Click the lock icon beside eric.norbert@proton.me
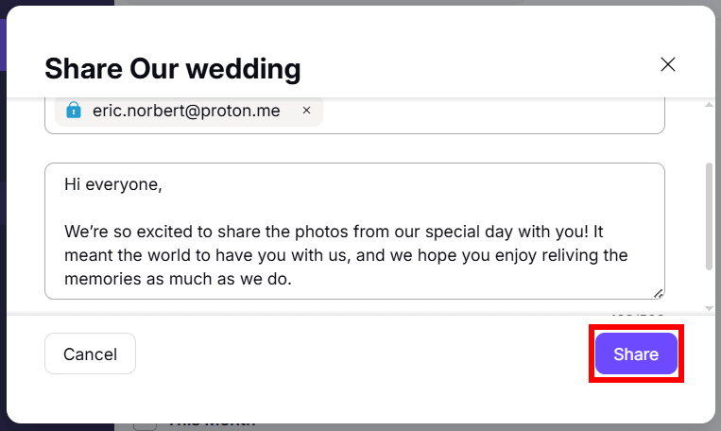 click(74, 110)
